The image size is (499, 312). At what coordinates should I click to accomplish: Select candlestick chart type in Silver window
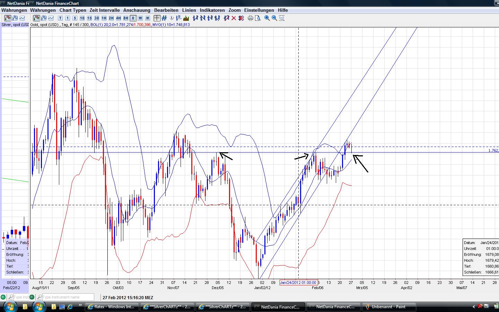tap(8, 18)
